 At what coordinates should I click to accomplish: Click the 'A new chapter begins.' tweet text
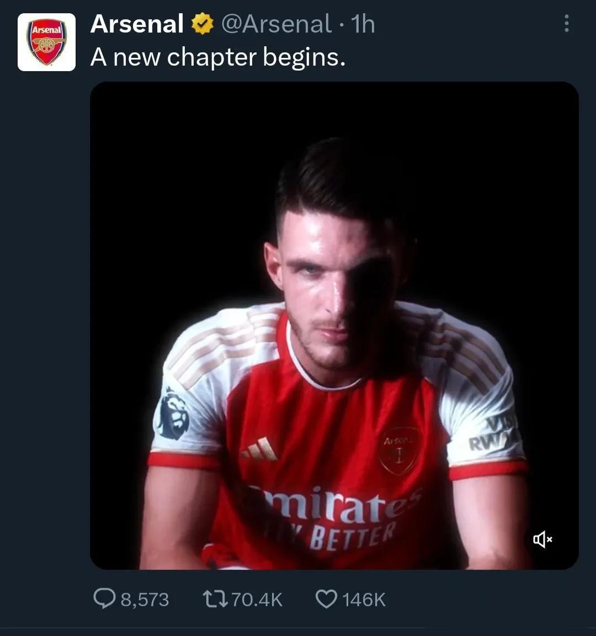(x=218, y=57)
